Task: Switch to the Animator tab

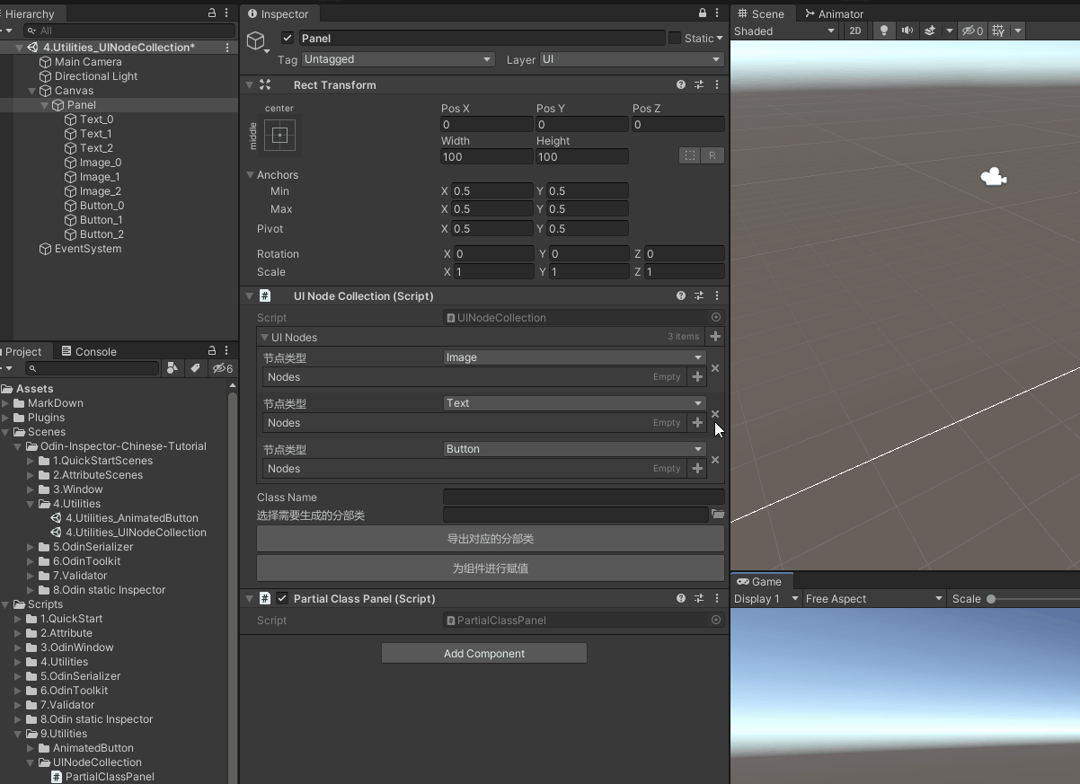Action: pyautogui.click(x=834, y=13)
